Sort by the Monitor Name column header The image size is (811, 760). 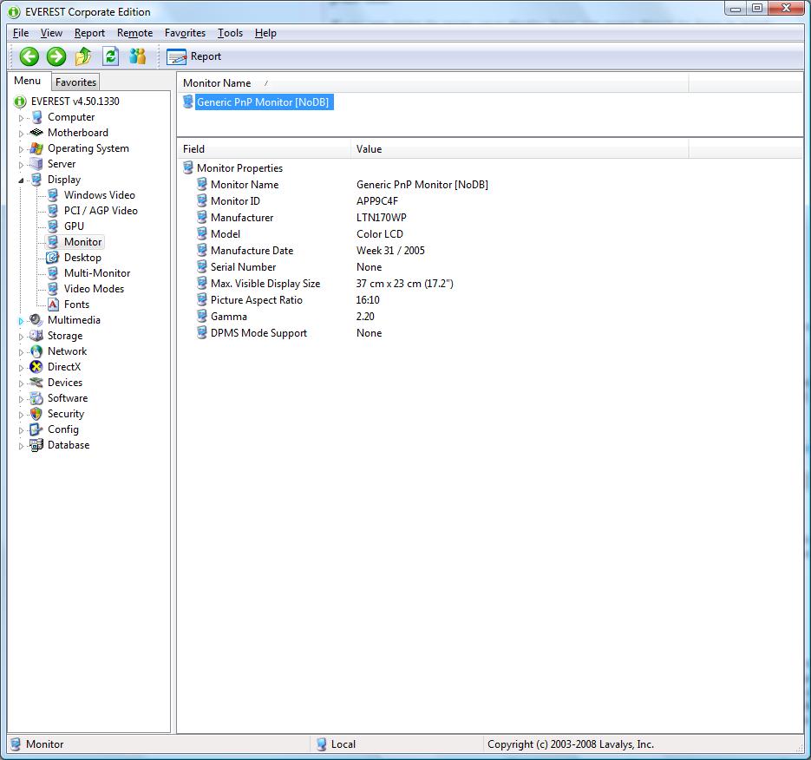coord(434,82)
